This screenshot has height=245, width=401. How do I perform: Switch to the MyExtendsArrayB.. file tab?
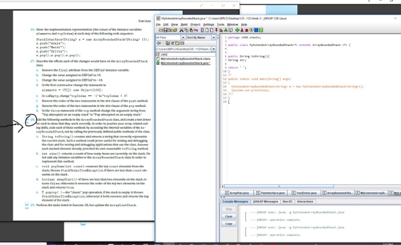click(371, 193)
